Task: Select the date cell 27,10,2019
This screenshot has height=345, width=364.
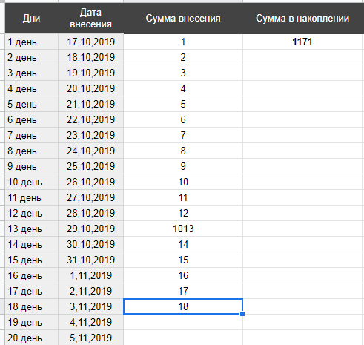Action: (90, 197)
